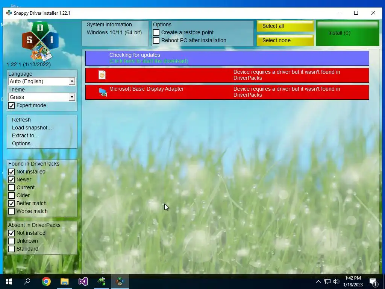Click Refresh in the sidebar

[21, 120]
